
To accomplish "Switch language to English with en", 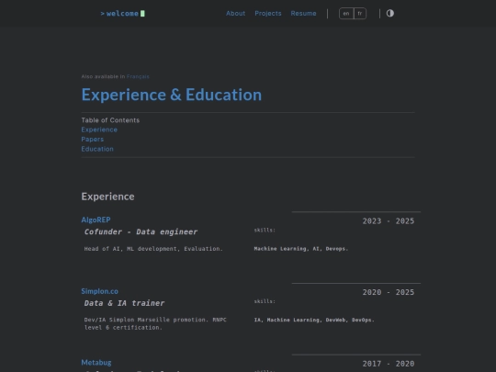I will [346, 14].
